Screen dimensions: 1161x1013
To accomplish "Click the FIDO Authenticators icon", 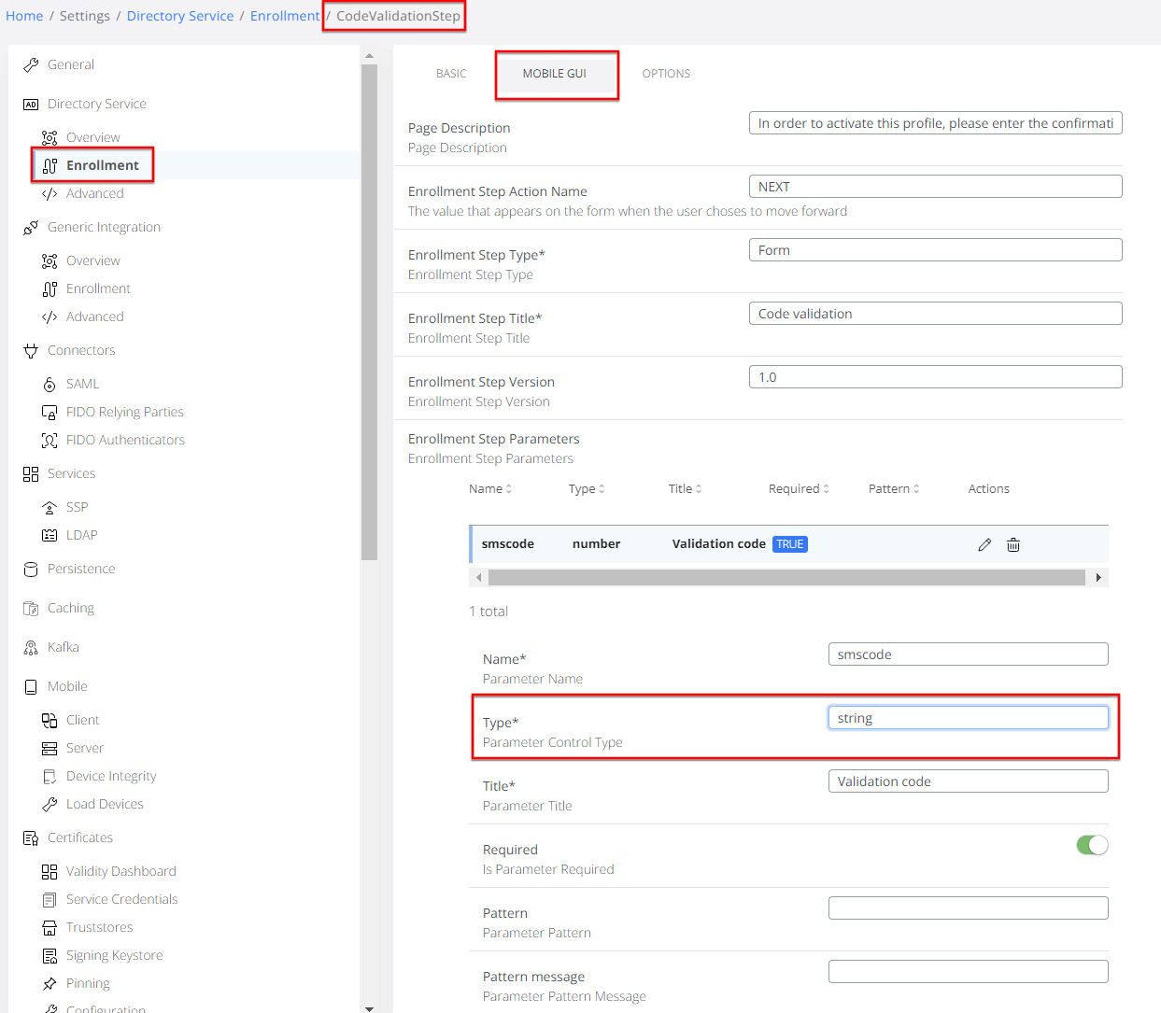I will pos(50,441).
